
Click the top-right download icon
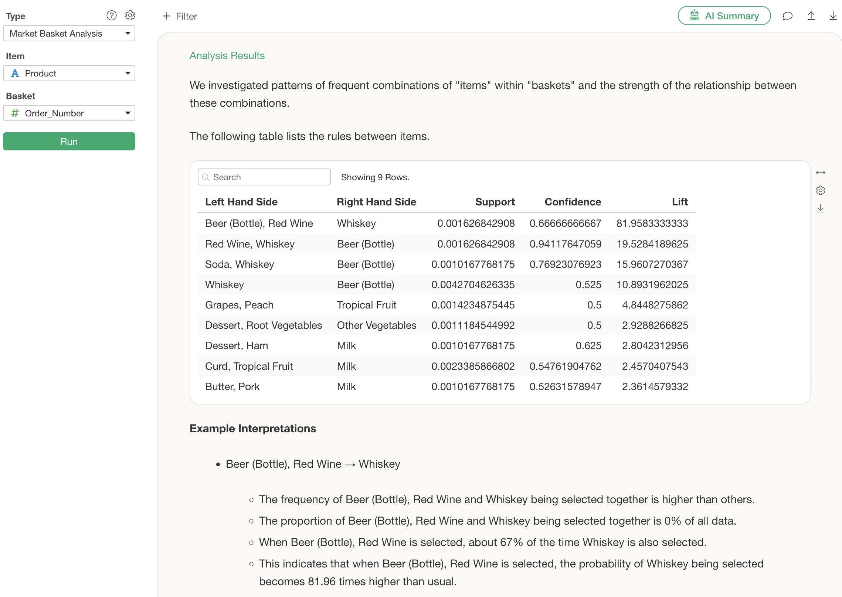pos(833,16)
